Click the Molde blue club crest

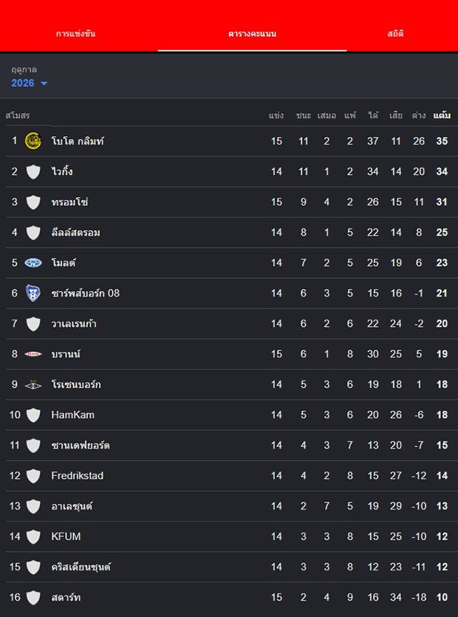coord(33,262)
